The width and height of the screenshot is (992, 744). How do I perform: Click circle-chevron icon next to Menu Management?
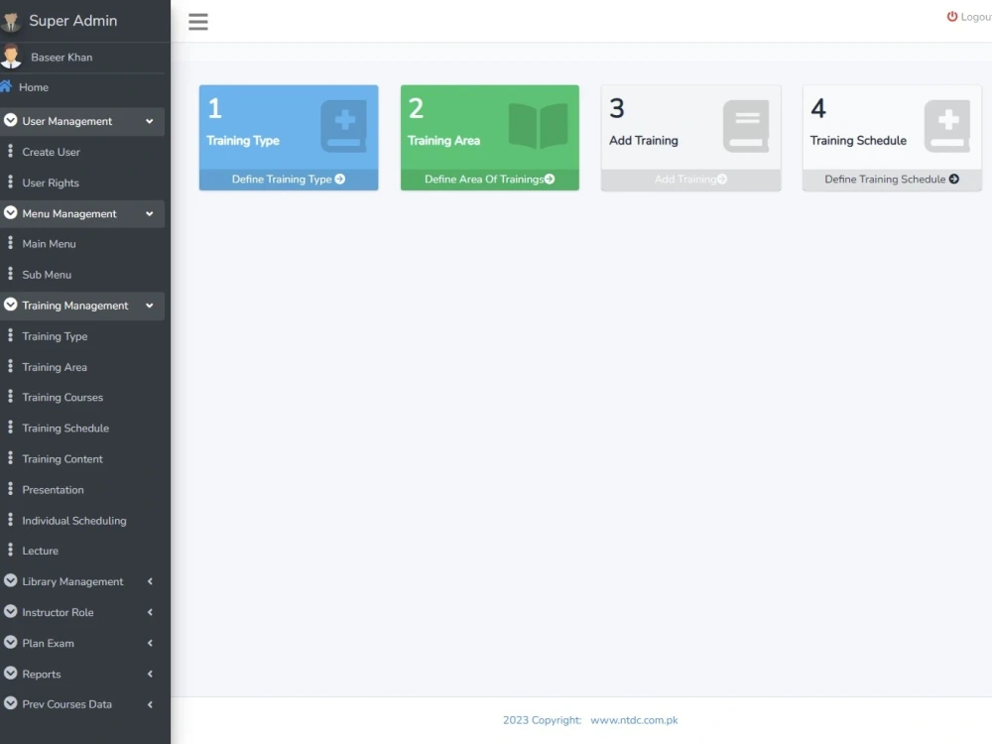pyautogui.click(x=10, y=212)
